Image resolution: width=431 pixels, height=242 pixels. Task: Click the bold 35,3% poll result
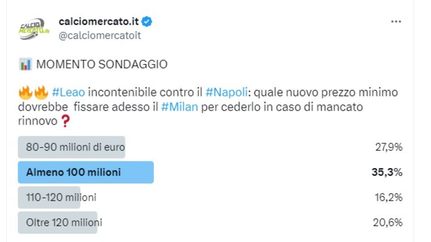pos(388,172)
